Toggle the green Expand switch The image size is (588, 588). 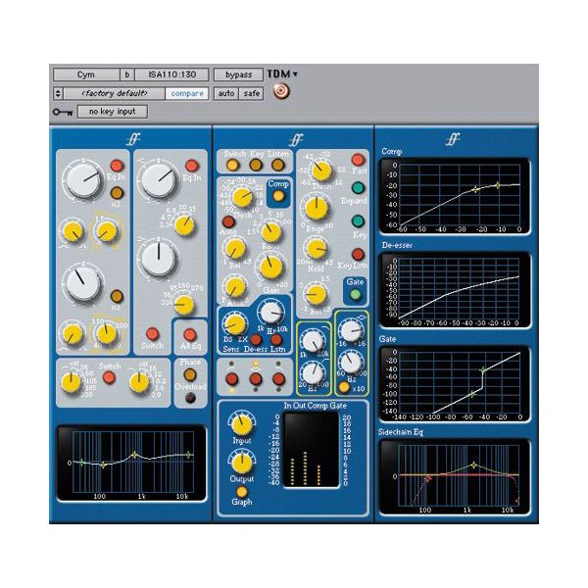[358, 189]
